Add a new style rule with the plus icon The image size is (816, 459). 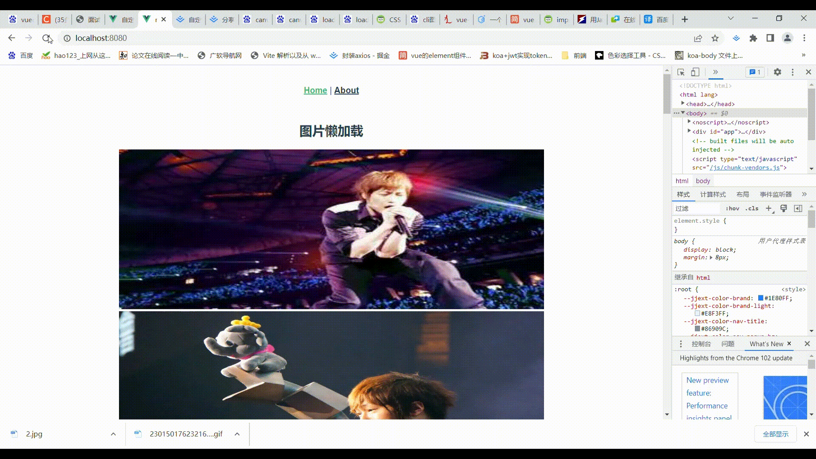[x=769, y=208]
